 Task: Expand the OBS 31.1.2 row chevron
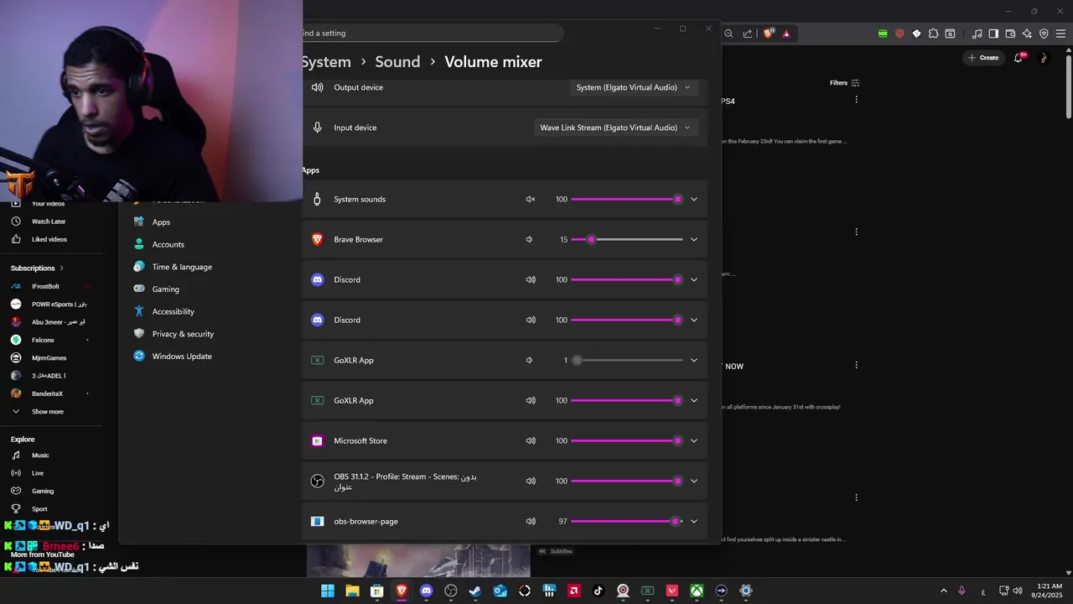[693, 481]
